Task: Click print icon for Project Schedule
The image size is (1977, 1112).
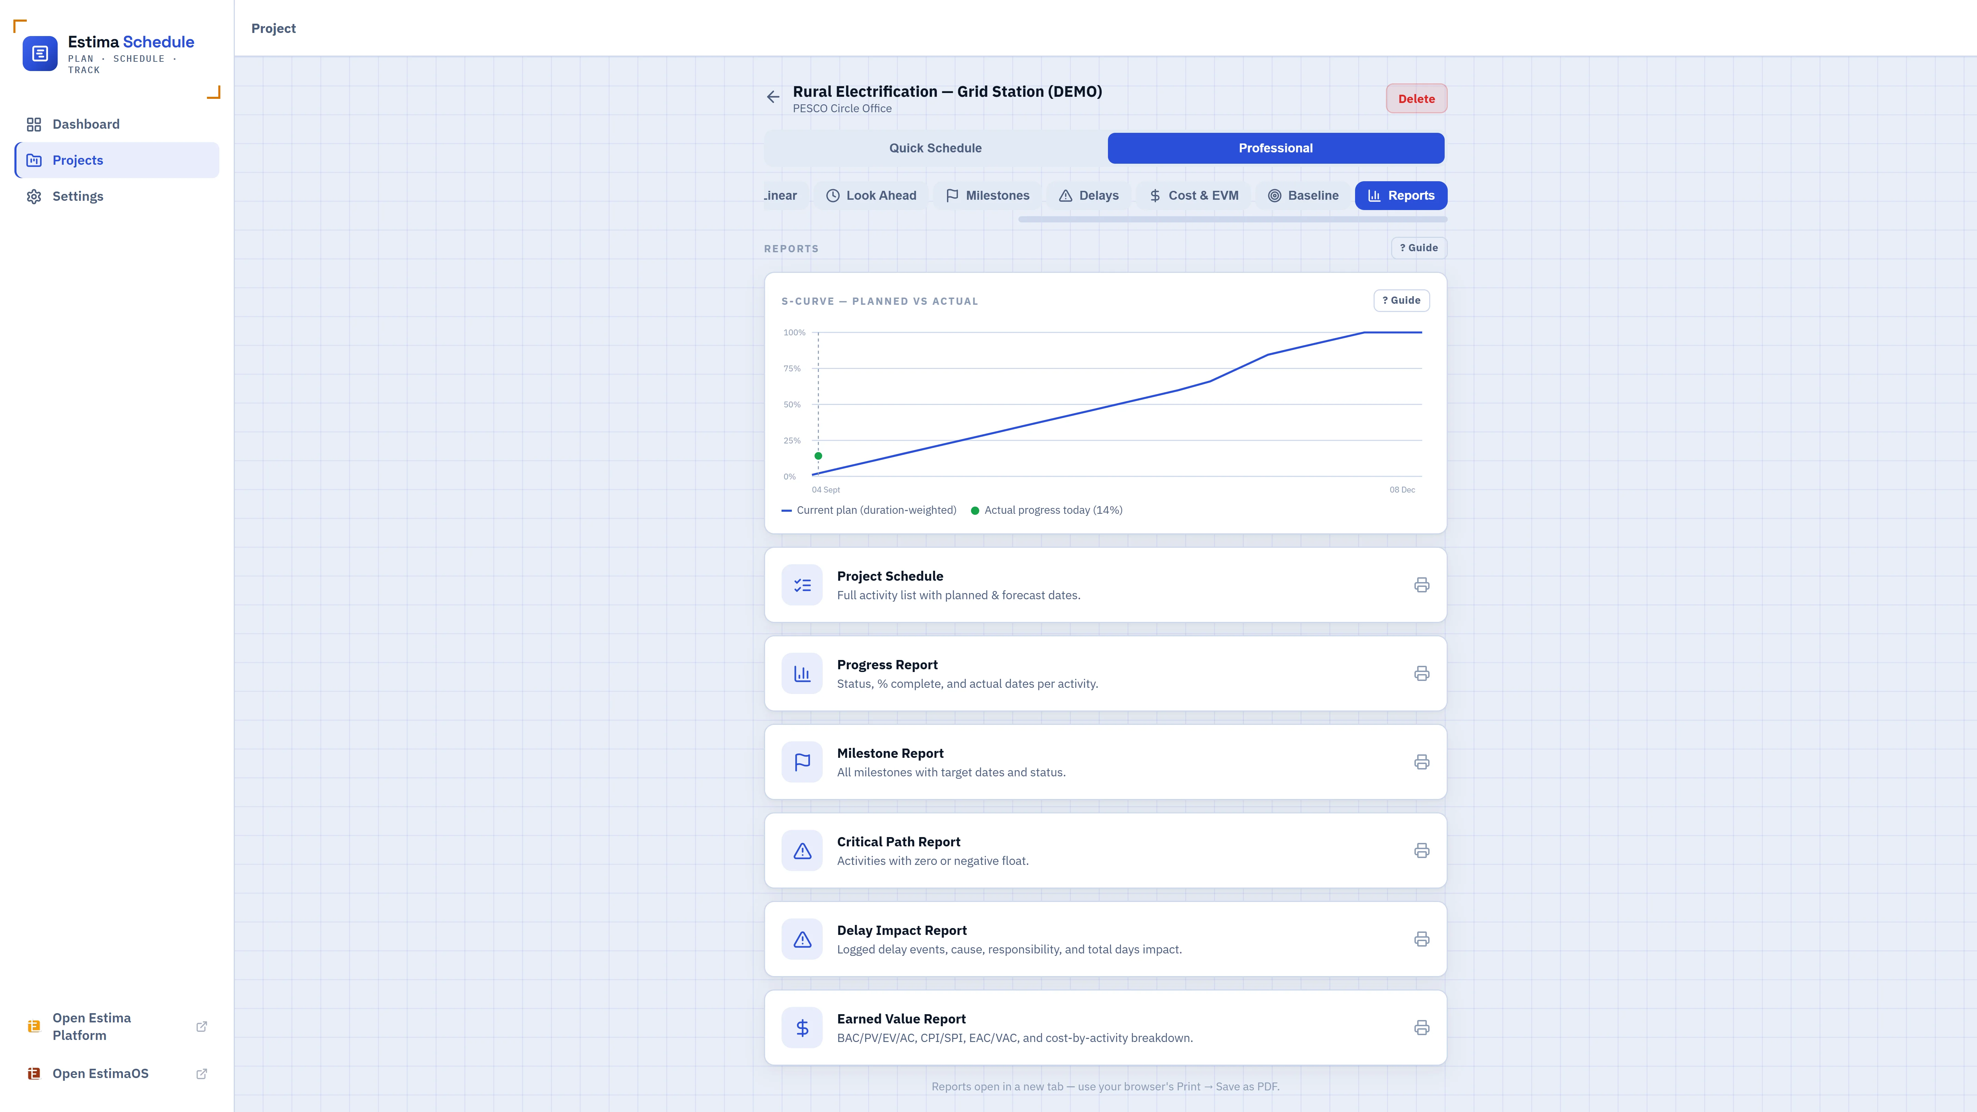Action: click(x=1421, y=585)
